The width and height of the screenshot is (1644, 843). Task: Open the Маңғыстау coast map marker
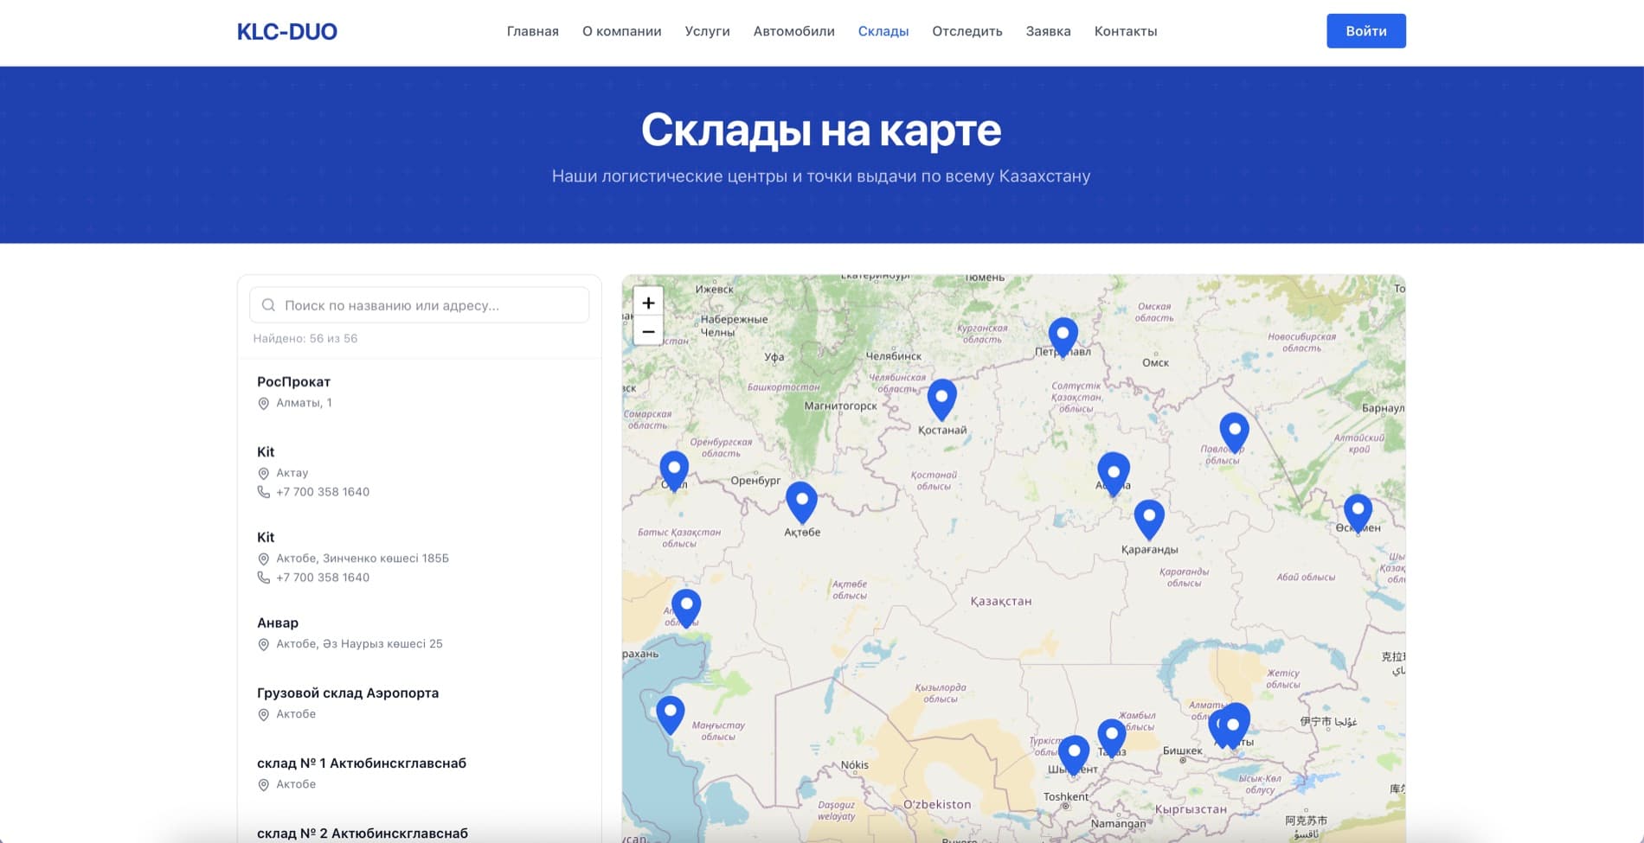pyautogui.click(x=671, y=716)
